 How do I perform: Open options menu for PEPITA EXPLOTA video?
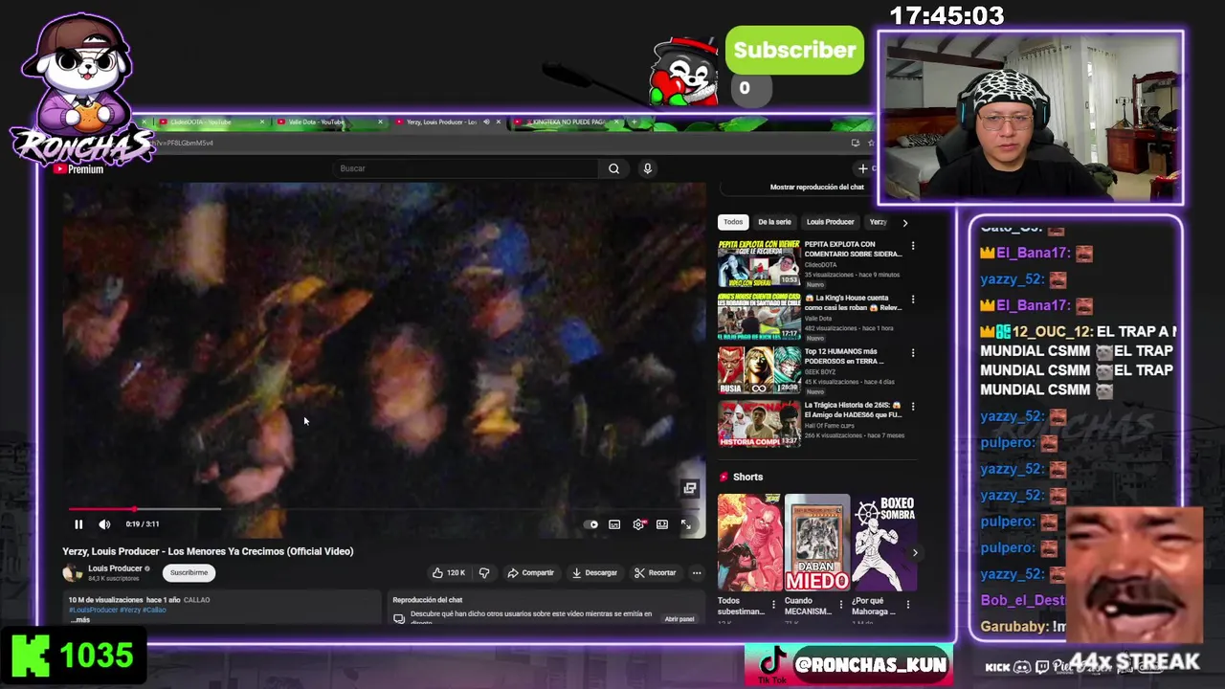pos(912,246)
